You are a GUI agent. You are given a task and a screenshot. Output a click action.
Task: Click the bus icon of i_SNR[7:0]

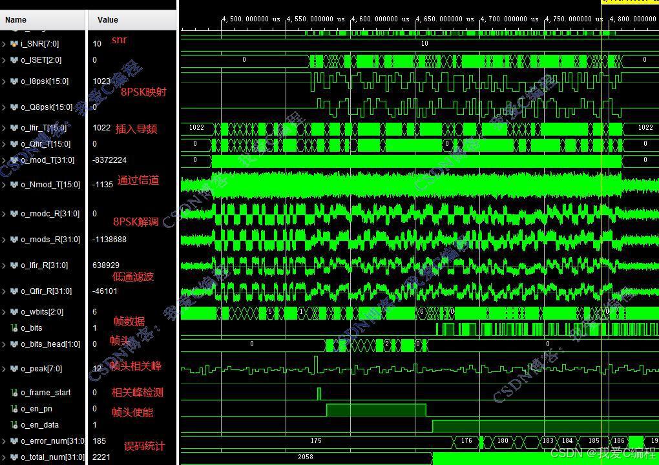[14, 44]
